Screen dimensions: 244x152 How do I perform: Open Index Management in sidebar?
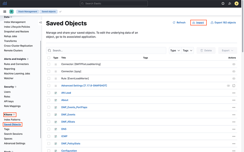(x=15, y=22)
